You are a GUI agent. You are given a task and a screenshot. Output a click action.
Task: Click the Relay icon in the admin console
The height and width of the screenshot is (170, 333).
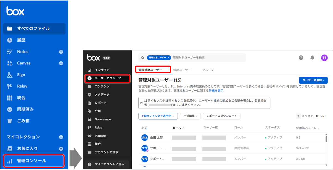(x=89, y=128)
